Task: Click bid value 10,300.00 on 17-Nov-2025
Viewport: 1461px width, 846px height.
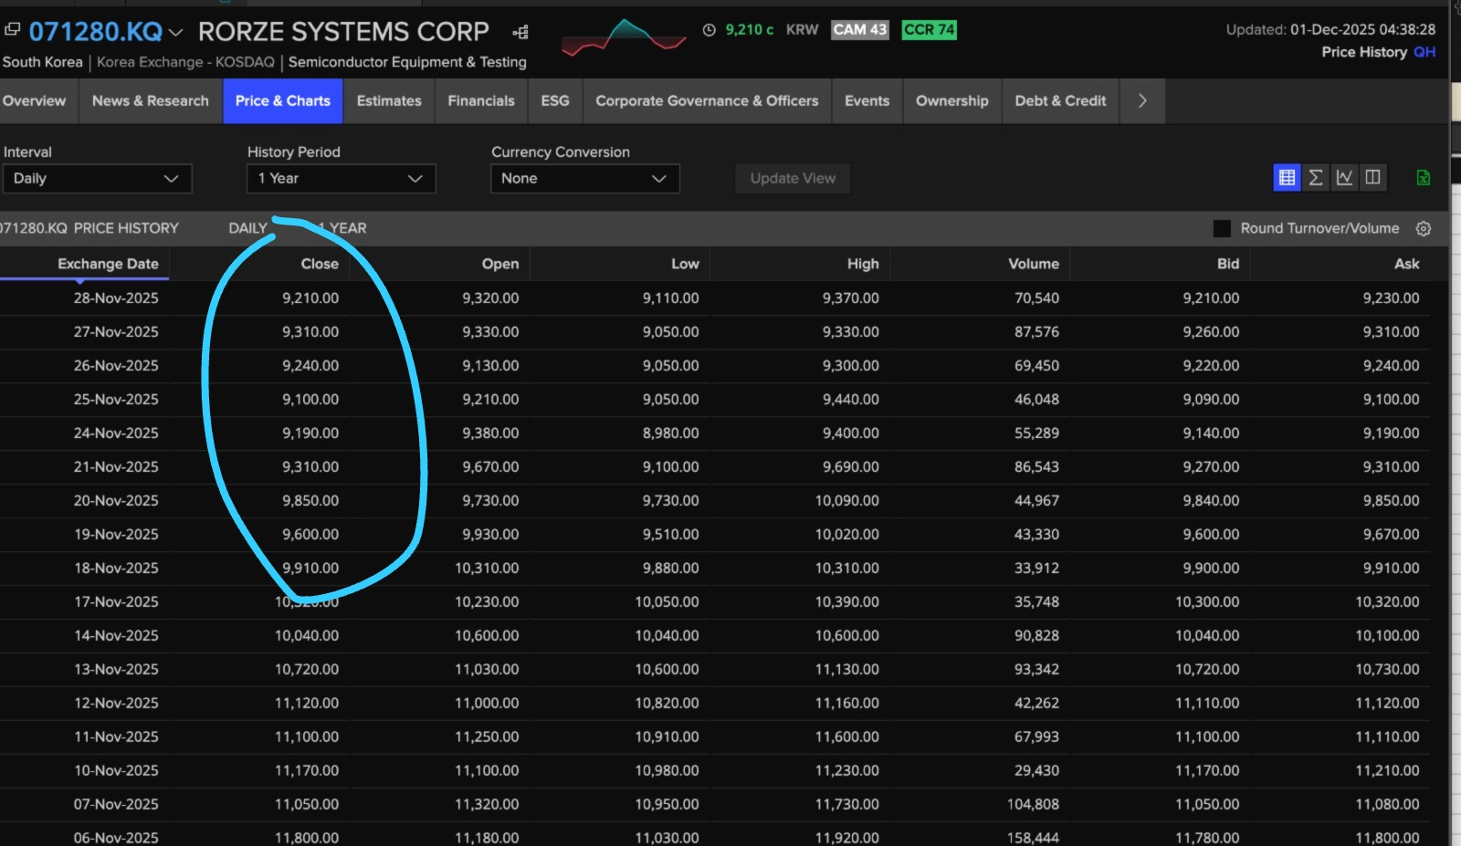Action: click(1207, 601)
